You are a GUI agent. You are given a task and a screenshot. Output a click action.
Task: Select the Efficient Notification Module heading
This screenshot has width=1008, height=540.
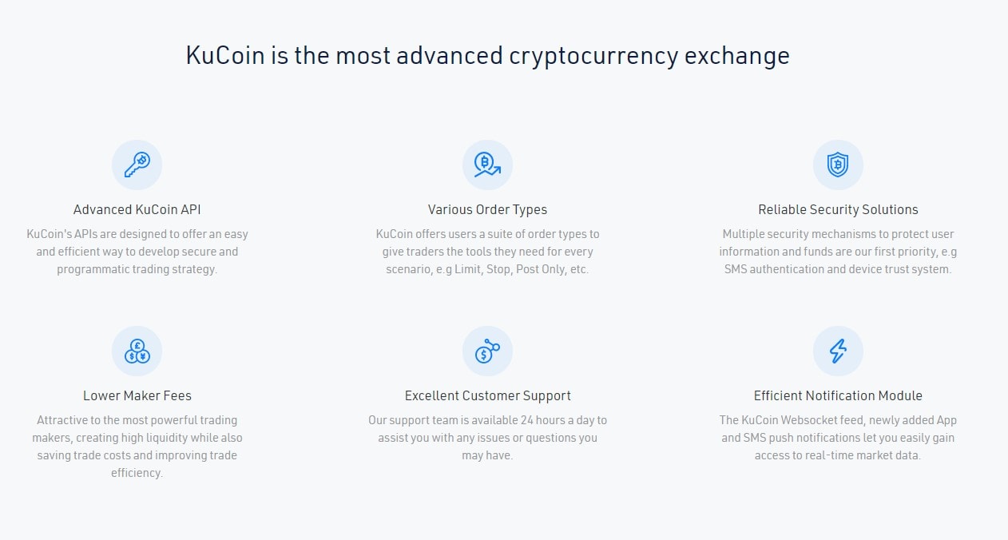[838, 395]
